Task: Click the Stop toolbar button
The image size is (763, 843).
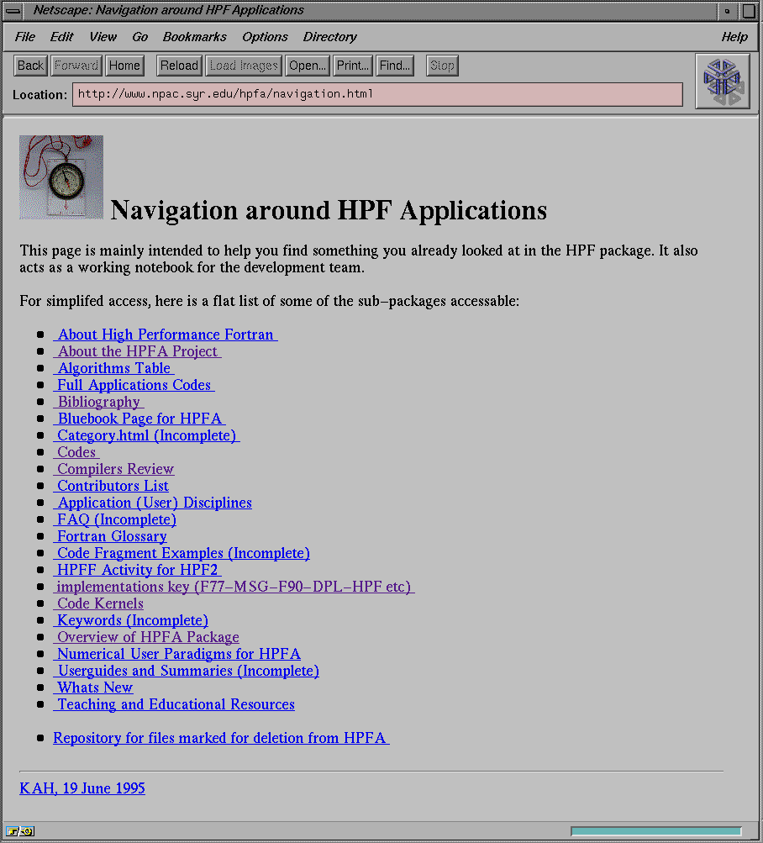Action: 442,66
